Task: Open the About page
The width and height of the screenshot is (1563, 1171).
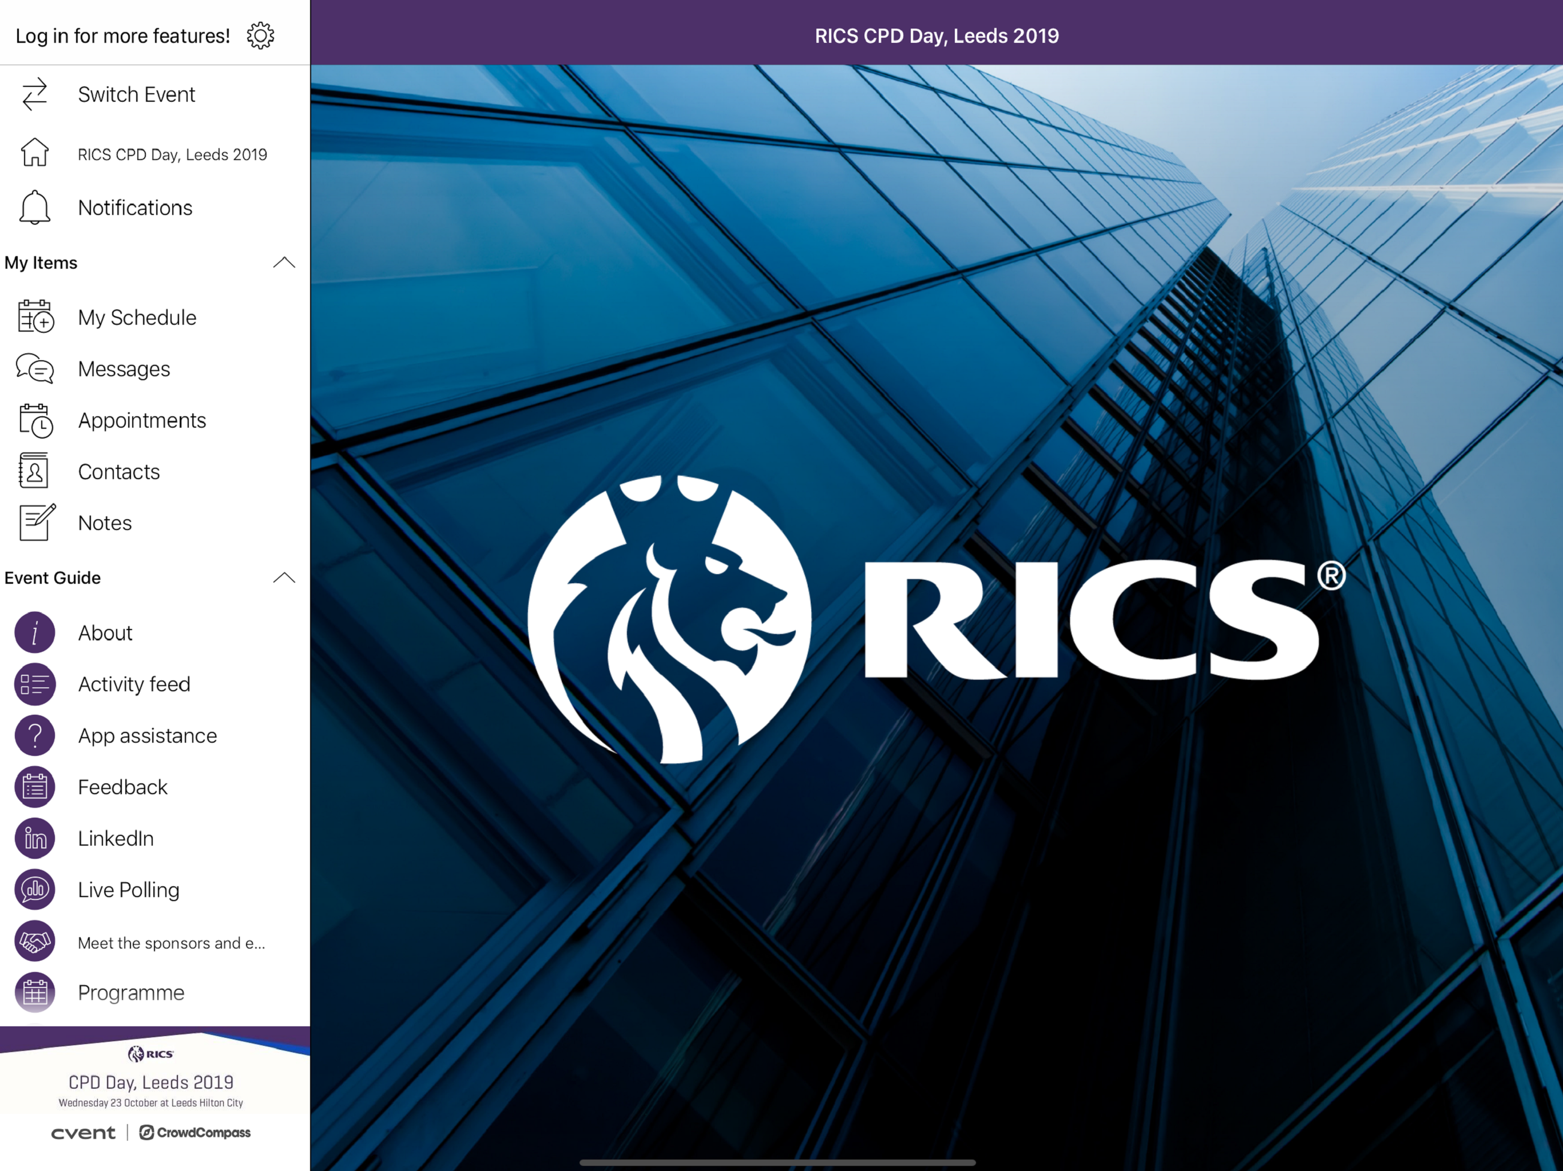Action: (154, 632)
